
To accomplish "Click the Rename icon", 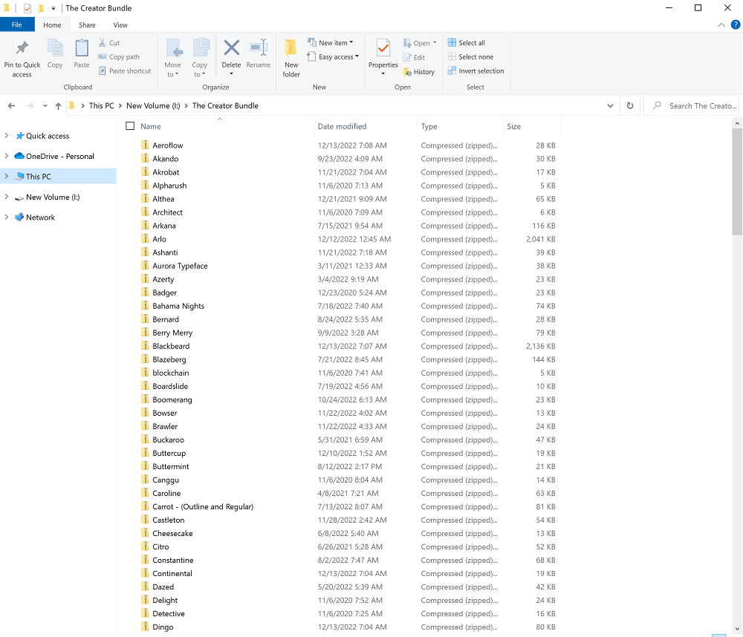I will coord(259,48).
